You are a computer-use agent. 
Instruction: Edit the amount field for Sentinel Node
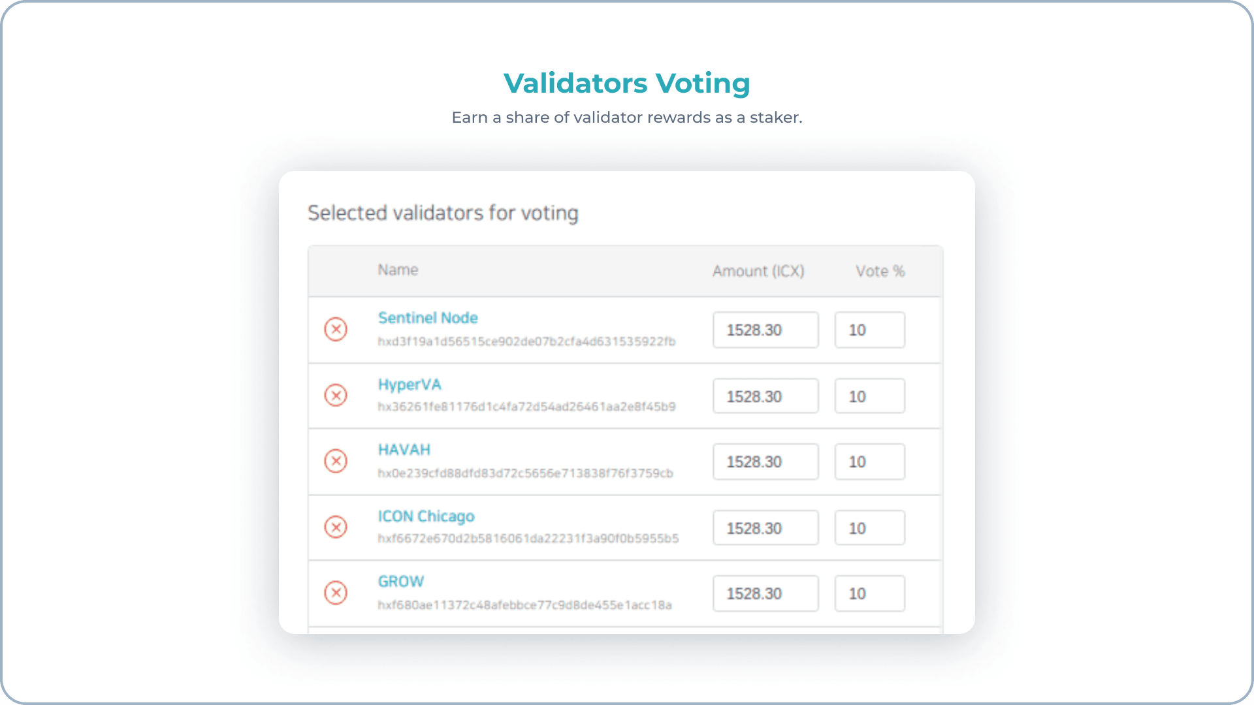pos(765,330)
